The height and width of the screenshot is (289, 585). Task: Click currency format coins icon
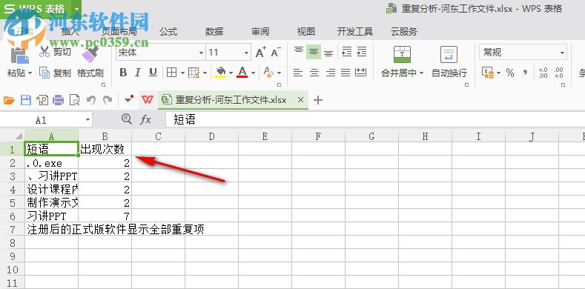(488, 73)
